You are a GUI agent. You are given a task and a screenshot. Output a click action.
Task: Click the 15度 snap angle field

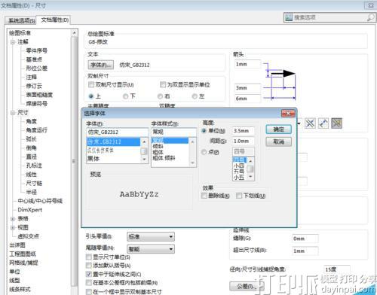pos(337,269)
